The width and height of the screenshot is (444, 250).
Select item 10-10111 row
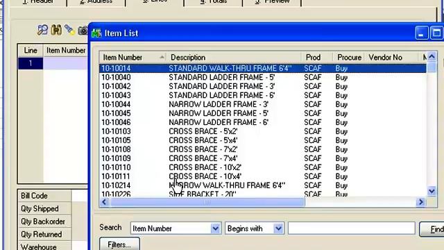click(263, 176)
